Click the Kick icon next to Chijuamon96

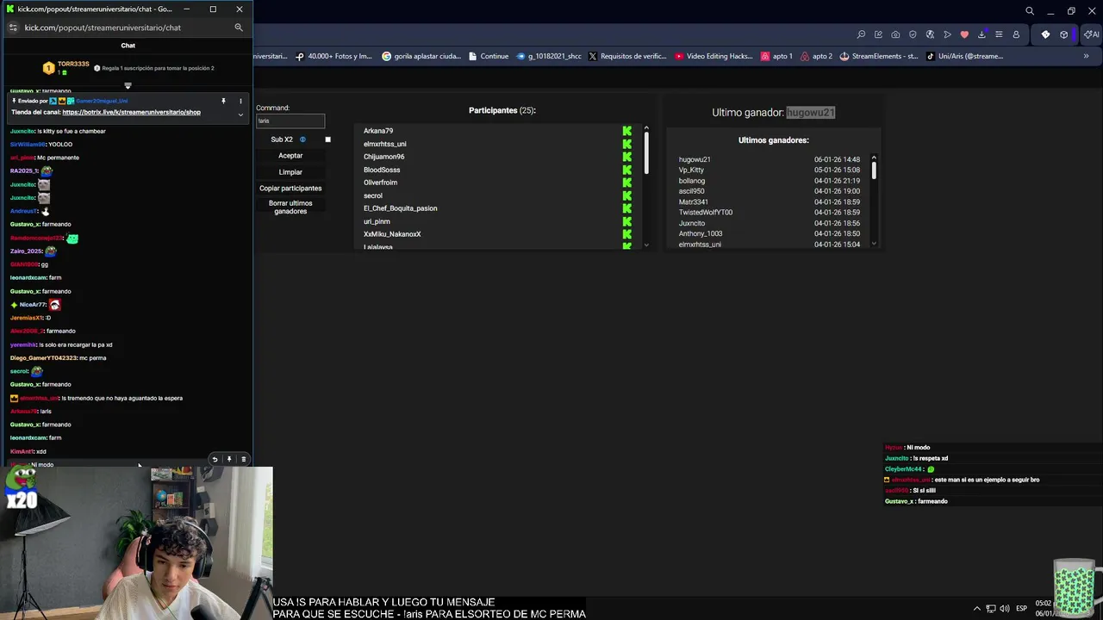click(x=627, y=157)
